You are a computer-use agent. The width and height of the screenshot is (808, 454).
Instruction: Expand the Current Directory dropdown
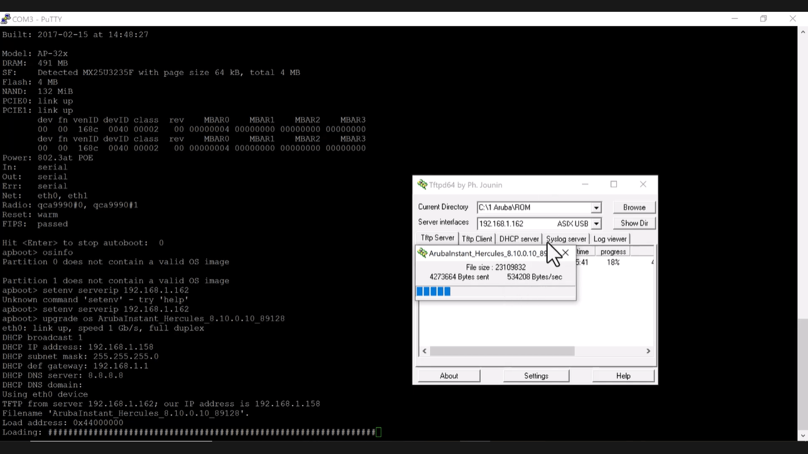(x=596, y=207)
